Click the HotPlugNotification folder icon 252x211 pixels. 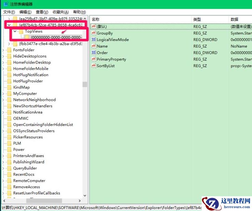coord(9,75)
